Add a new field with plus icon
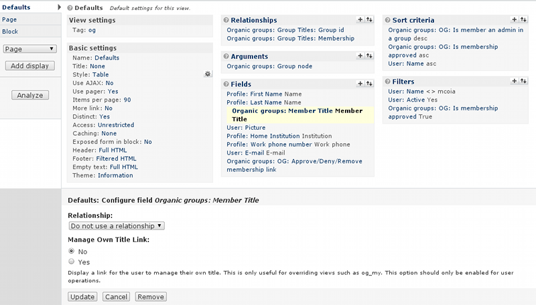536x305 pixels. [x=360, y=83]
